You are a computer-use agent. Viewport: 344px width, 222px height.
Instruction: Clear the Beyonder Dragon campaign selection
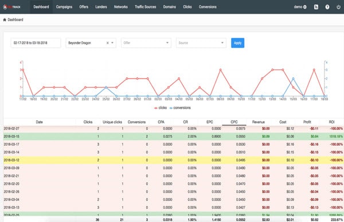click(108, 43)
